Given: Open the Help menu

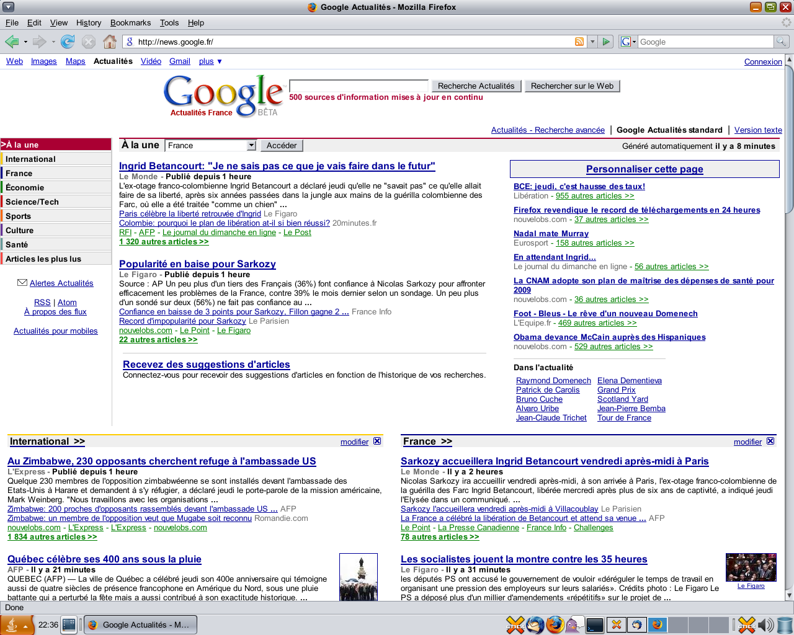Looking at the screenshot, I should [196, 22].
